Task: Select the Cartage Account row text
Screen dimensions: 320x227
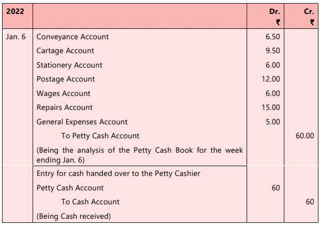Action: (x=65, y=51)
